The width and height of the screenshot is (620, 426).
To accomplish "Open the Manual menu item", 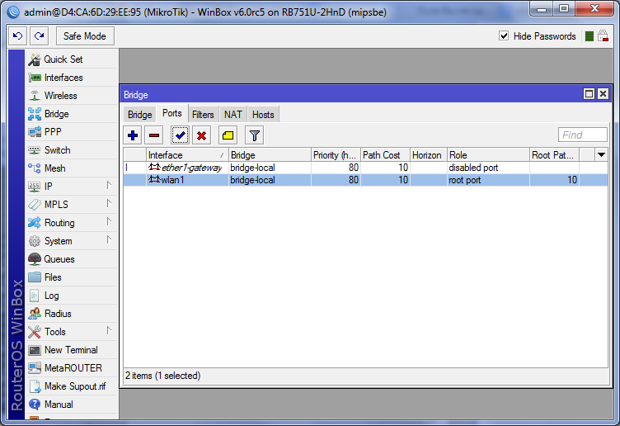I will point(72,405).
